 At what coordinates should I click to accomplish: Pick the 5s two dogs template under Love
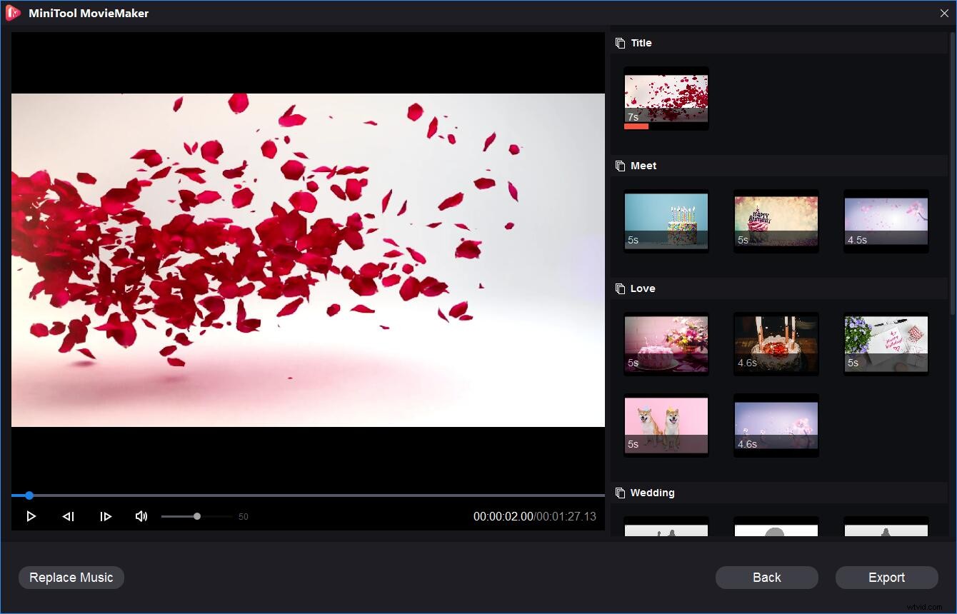tap(666, 425)
